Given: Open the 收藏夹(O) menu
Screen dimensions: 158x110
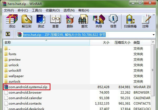Looking at the screenshot, I should [x=53, y=10].
